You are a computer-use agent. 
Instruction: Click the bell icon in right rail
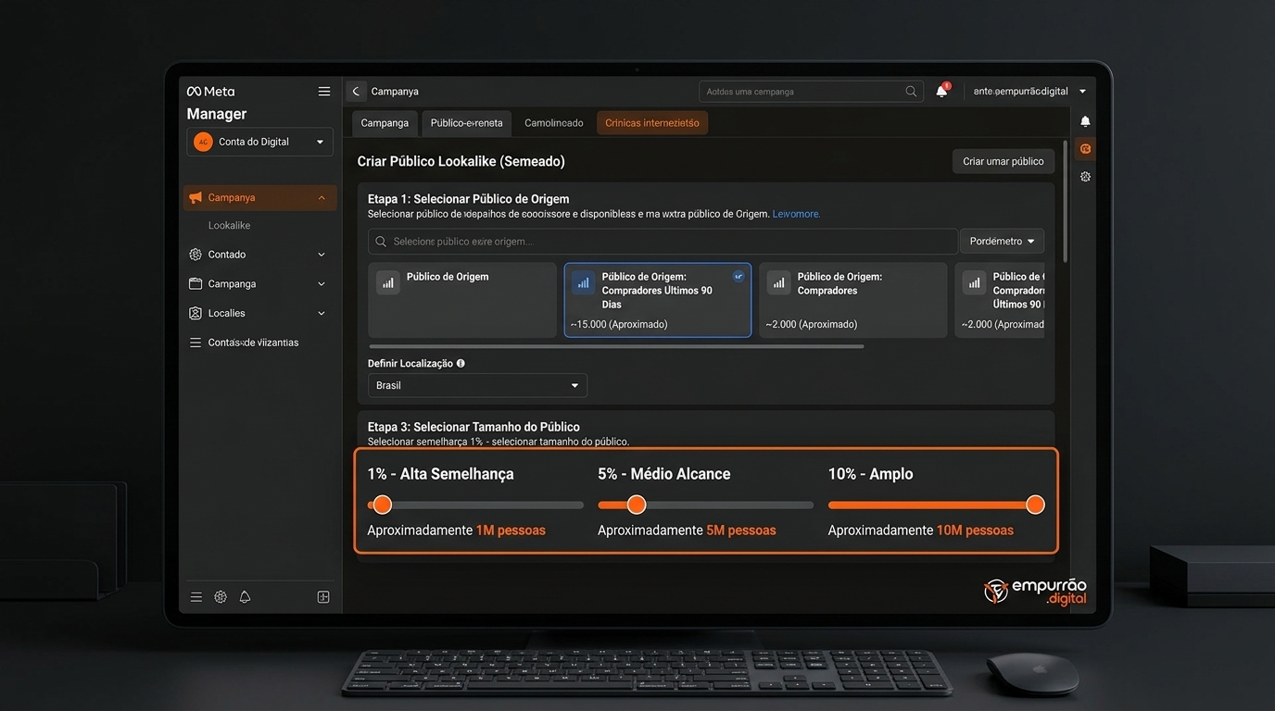tap(1085, 121)
